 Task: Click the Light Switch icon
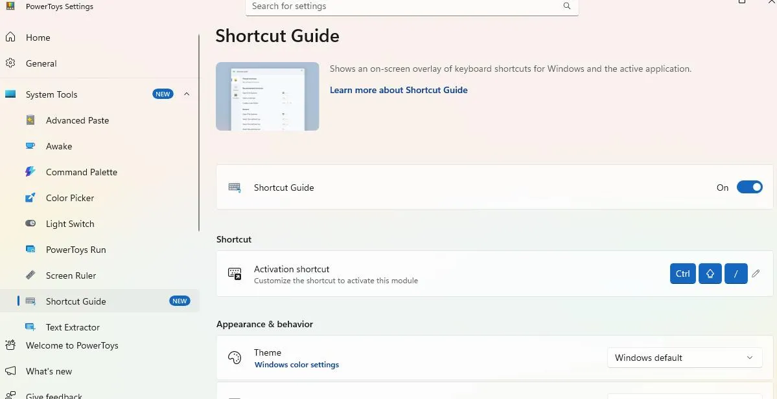[x=30, y=224]
